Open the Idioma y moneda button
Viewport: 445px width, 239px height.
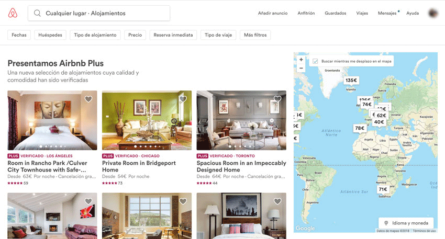click(406, 223)
